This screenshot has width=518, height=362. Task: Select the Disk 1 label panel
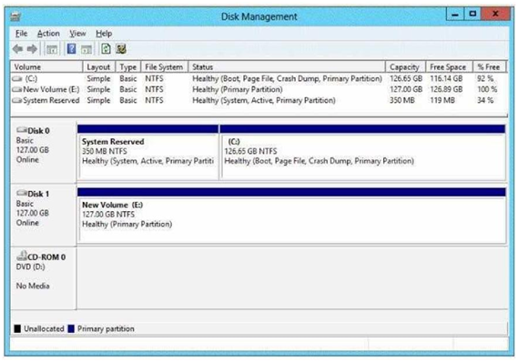(x=44, y=216)
